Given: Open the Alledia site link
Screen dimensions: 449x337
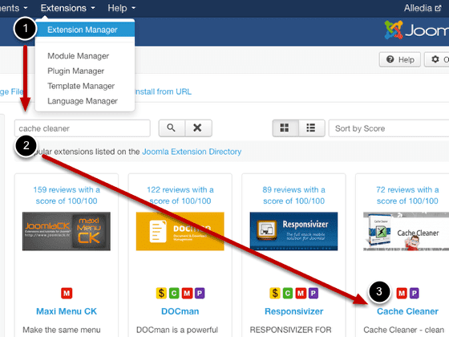Looking at the screenshot, I should [423, 8].
